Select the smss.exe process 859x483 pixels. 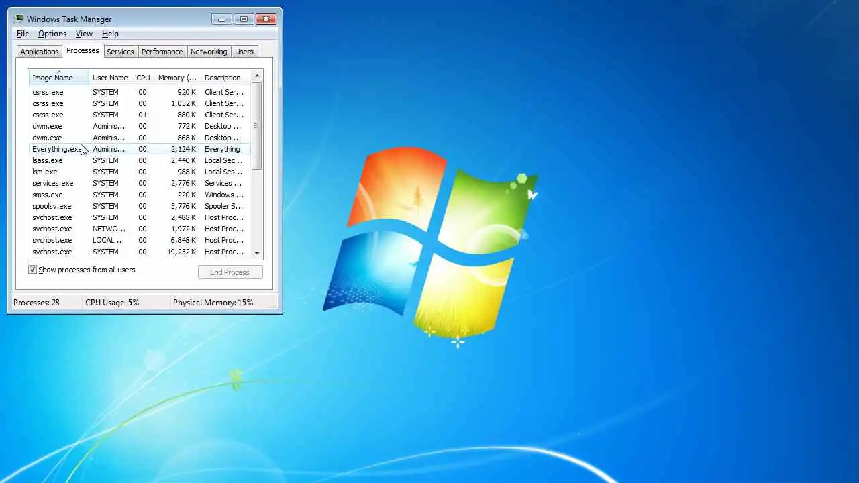(x=138, y=195)
